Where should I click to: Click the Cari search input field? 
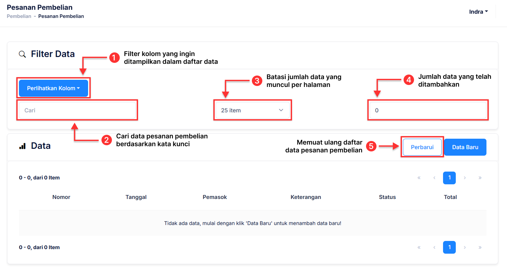[x=77, y=110]
